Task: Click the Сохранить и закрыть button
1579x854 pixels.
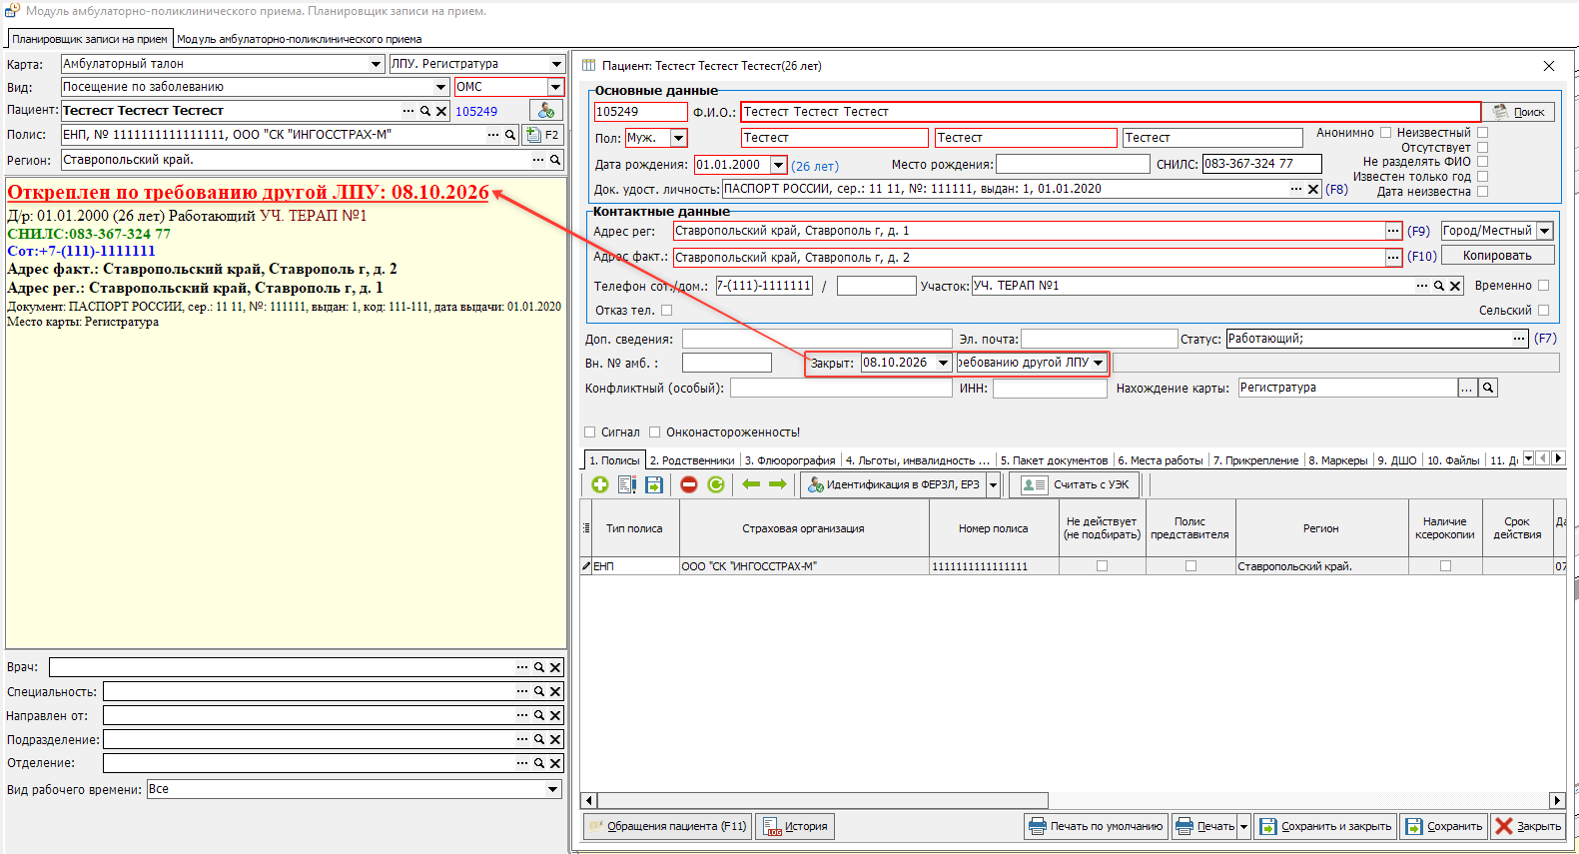Action: 1325,826
